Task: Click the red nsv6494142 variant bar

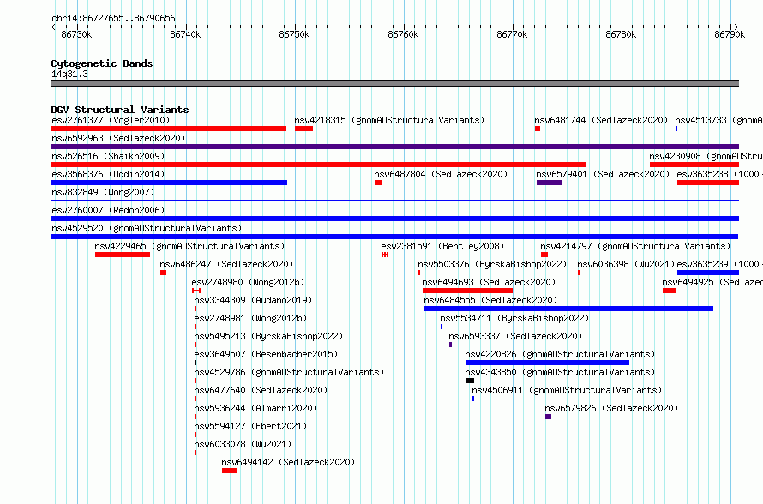Action: pos(230,471)
